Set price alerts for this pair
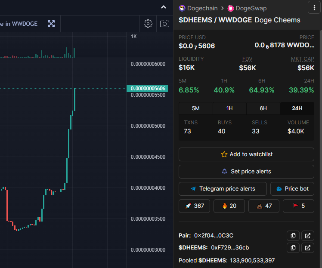 point(246,172)
